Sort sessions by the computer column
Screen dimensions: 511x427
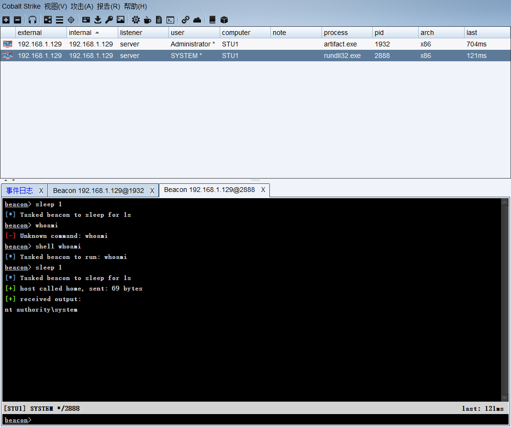[245, 33]
